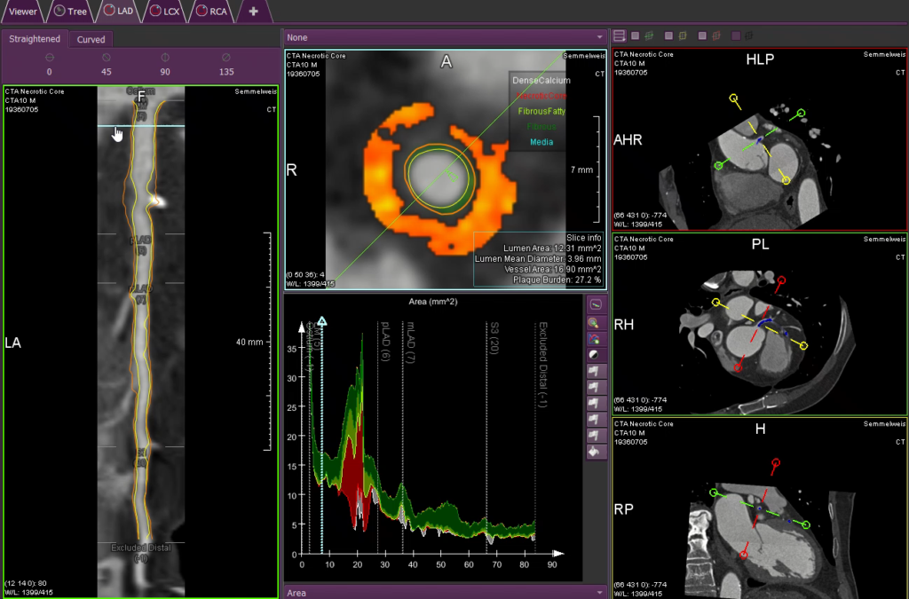Toggle the checkbox beside yellow plane icon
Screen dimensions: 909x599
(x=668, y=36)
